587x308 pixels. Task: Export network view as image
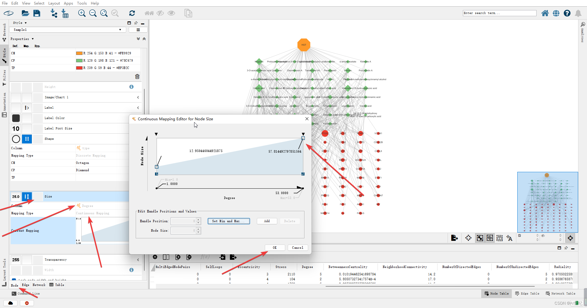coord(454,238)
